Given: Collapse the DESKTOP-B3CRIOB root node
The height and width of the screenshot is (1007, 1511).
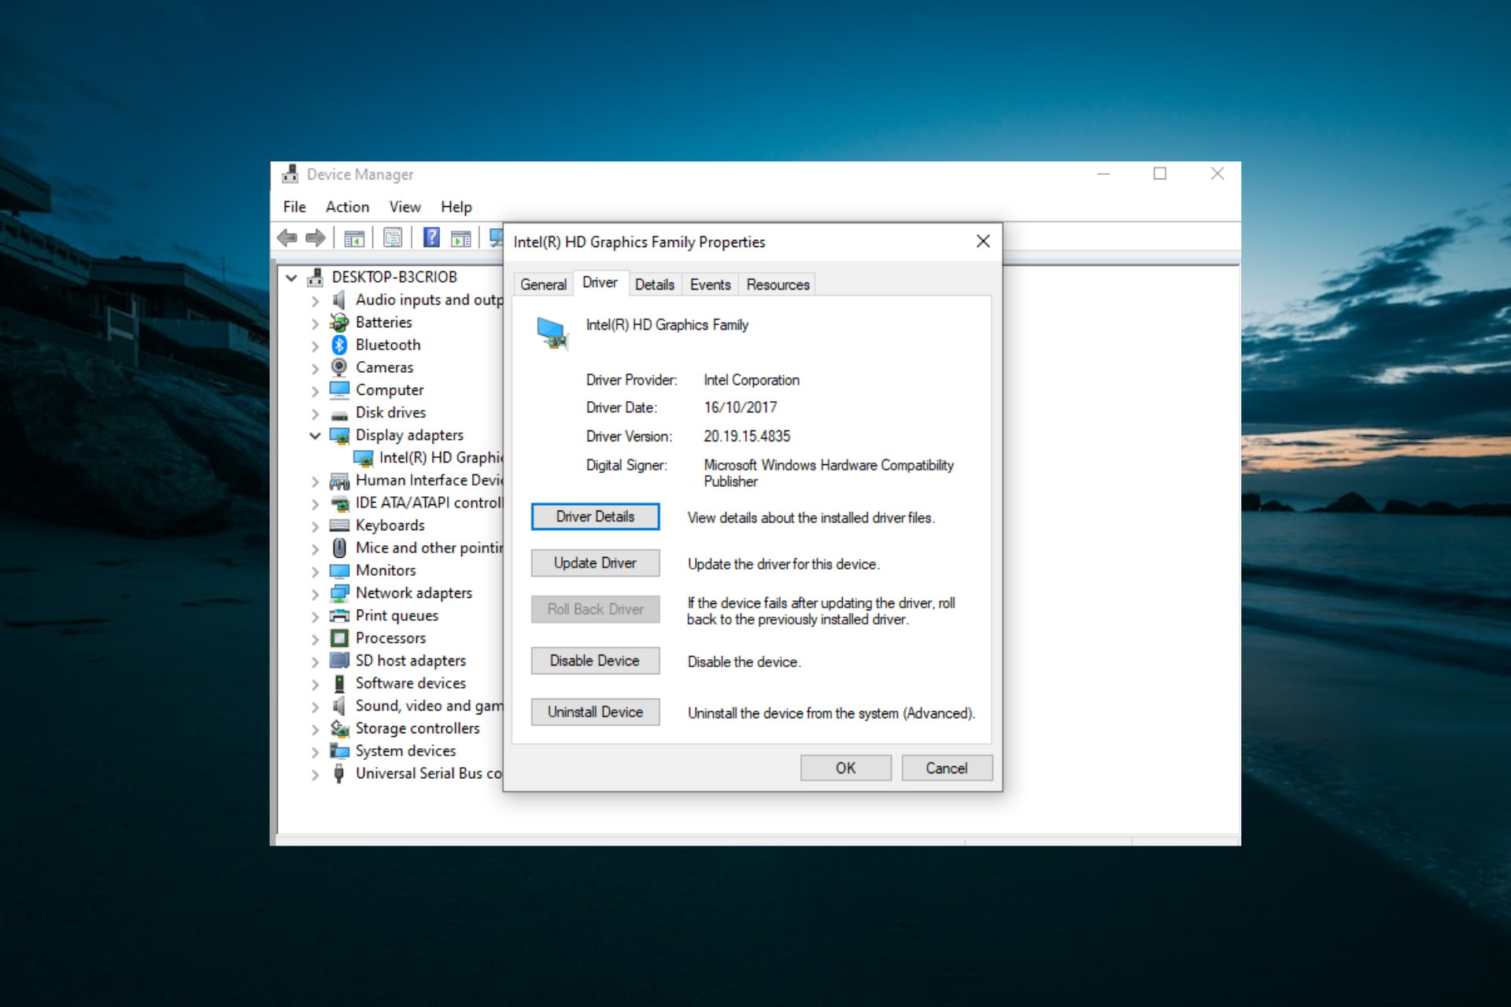Looking at the screenshot, I should [x=291, y=277].
